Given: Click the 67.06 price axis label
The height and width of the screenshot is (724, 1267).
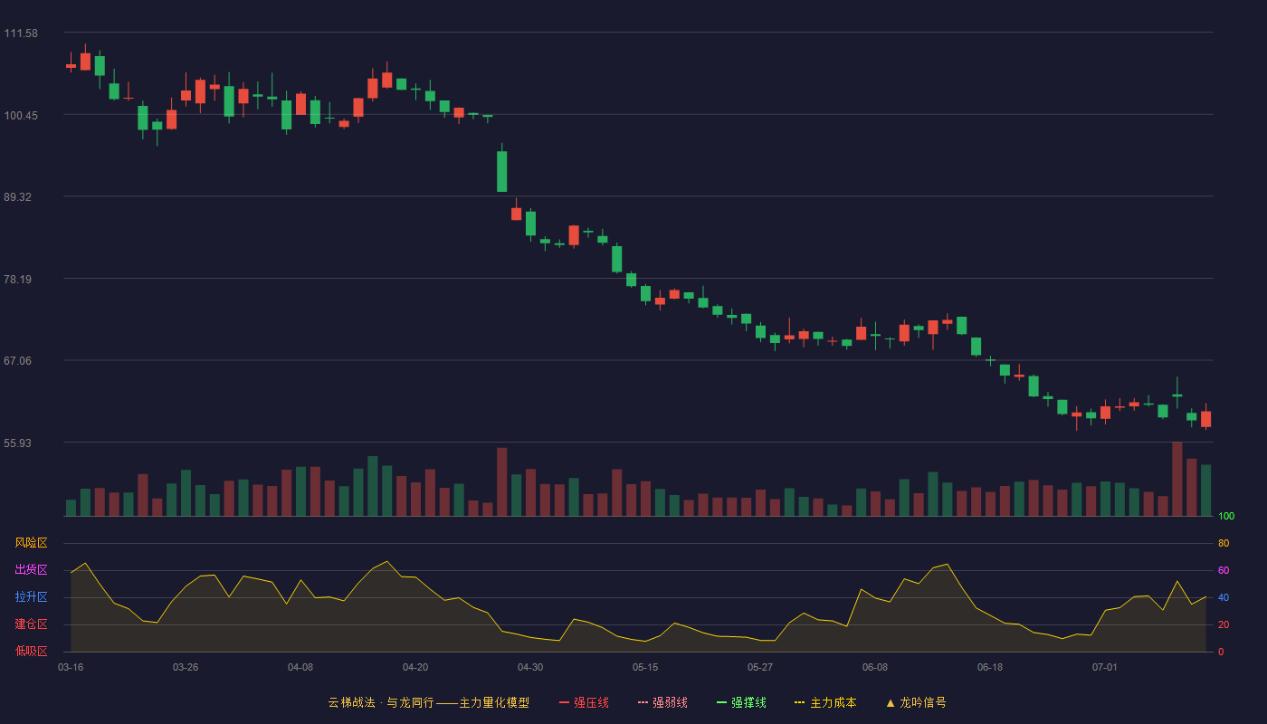Looking at the screenshot, I should pos(18,361).
